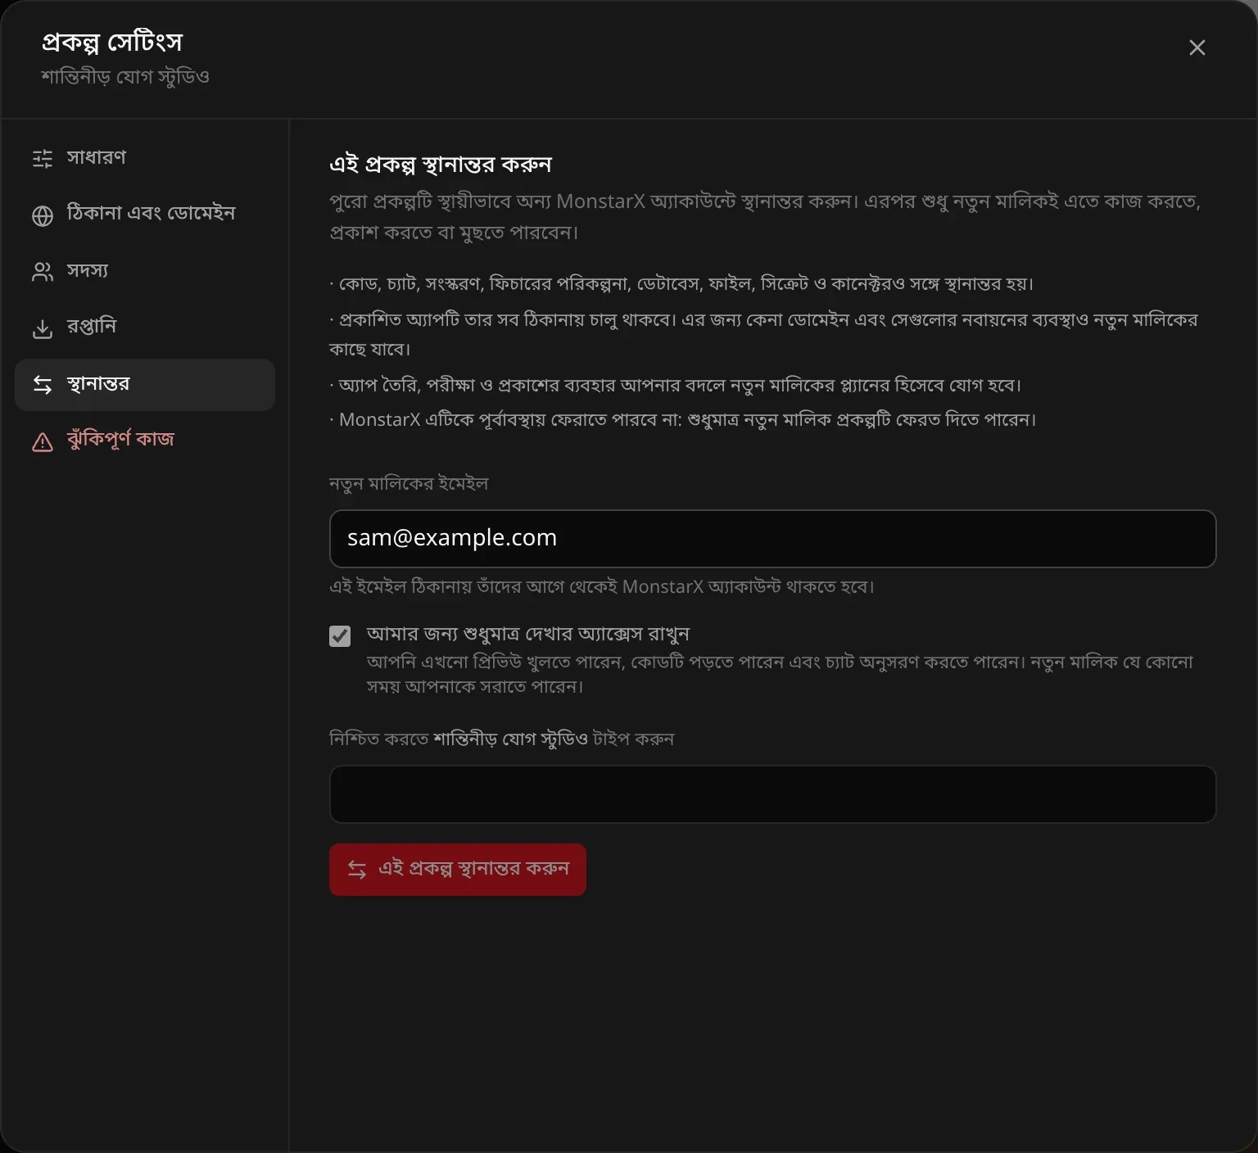
Task: Close the প্রকল্প সেটিংস dialog
Action: pyautogui.click(x=1197, y=47)
